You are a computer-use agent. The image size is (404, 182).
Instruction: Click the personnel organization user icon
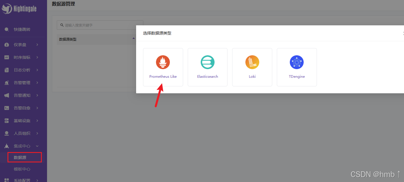(7, 133)
